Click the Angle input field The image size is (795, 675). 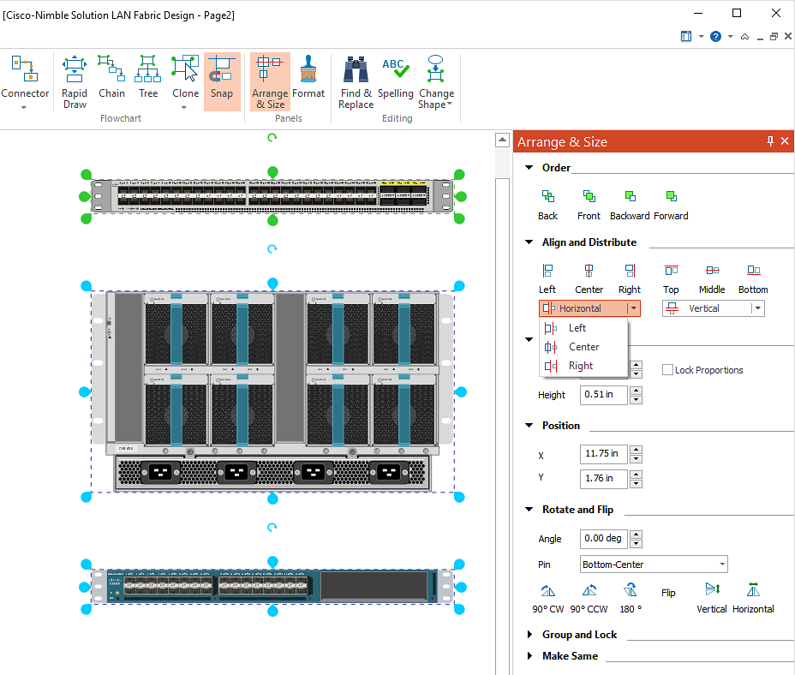point(604,539)
